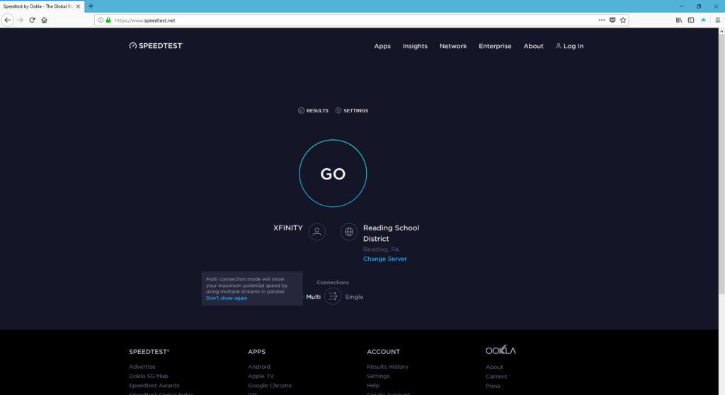Viewport: 725px width, 395px height.
Task: Click the Log In person icon
Action: (x=558, y=46)
